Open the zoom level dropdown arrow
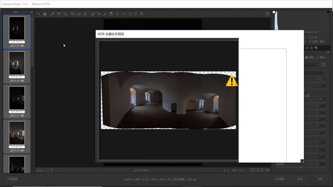 57,170
